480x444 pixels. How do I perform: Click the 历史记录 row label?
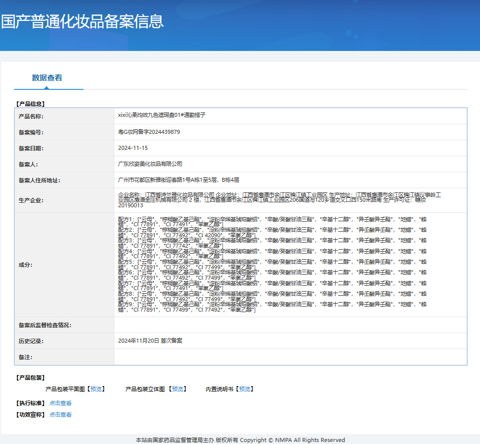[31, 341]
